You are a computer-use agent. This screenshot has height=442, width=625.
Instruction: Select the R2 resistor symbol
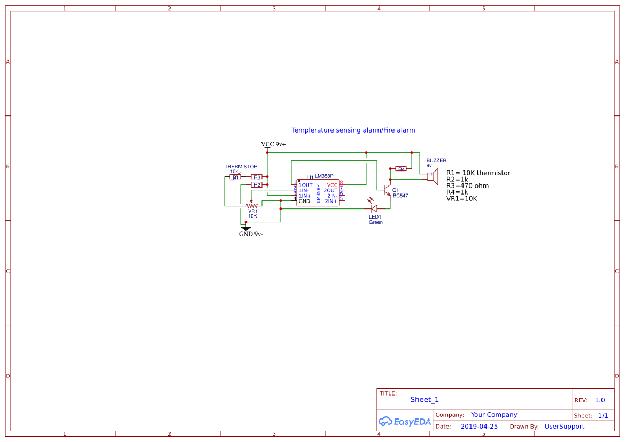[257, 184]
